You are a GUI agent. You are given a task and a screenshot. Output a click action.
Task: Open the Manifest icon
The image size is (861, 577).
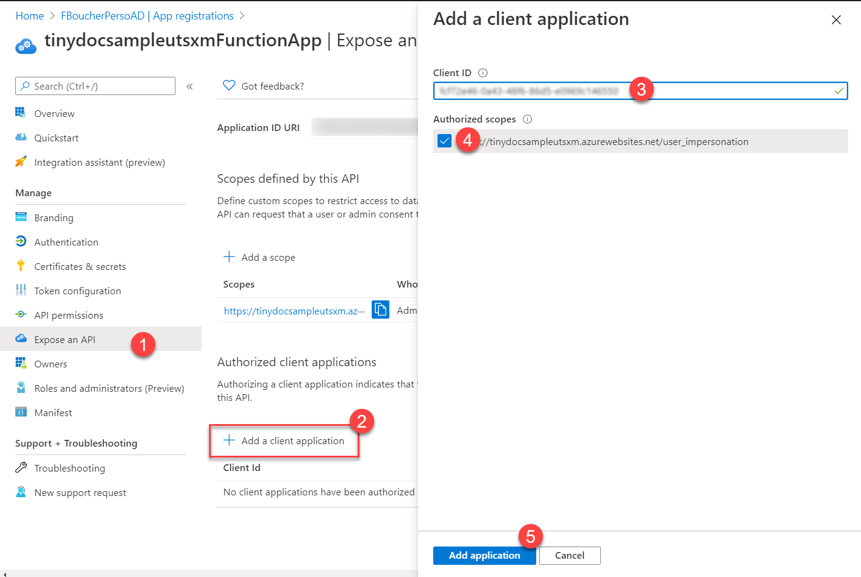21,412
